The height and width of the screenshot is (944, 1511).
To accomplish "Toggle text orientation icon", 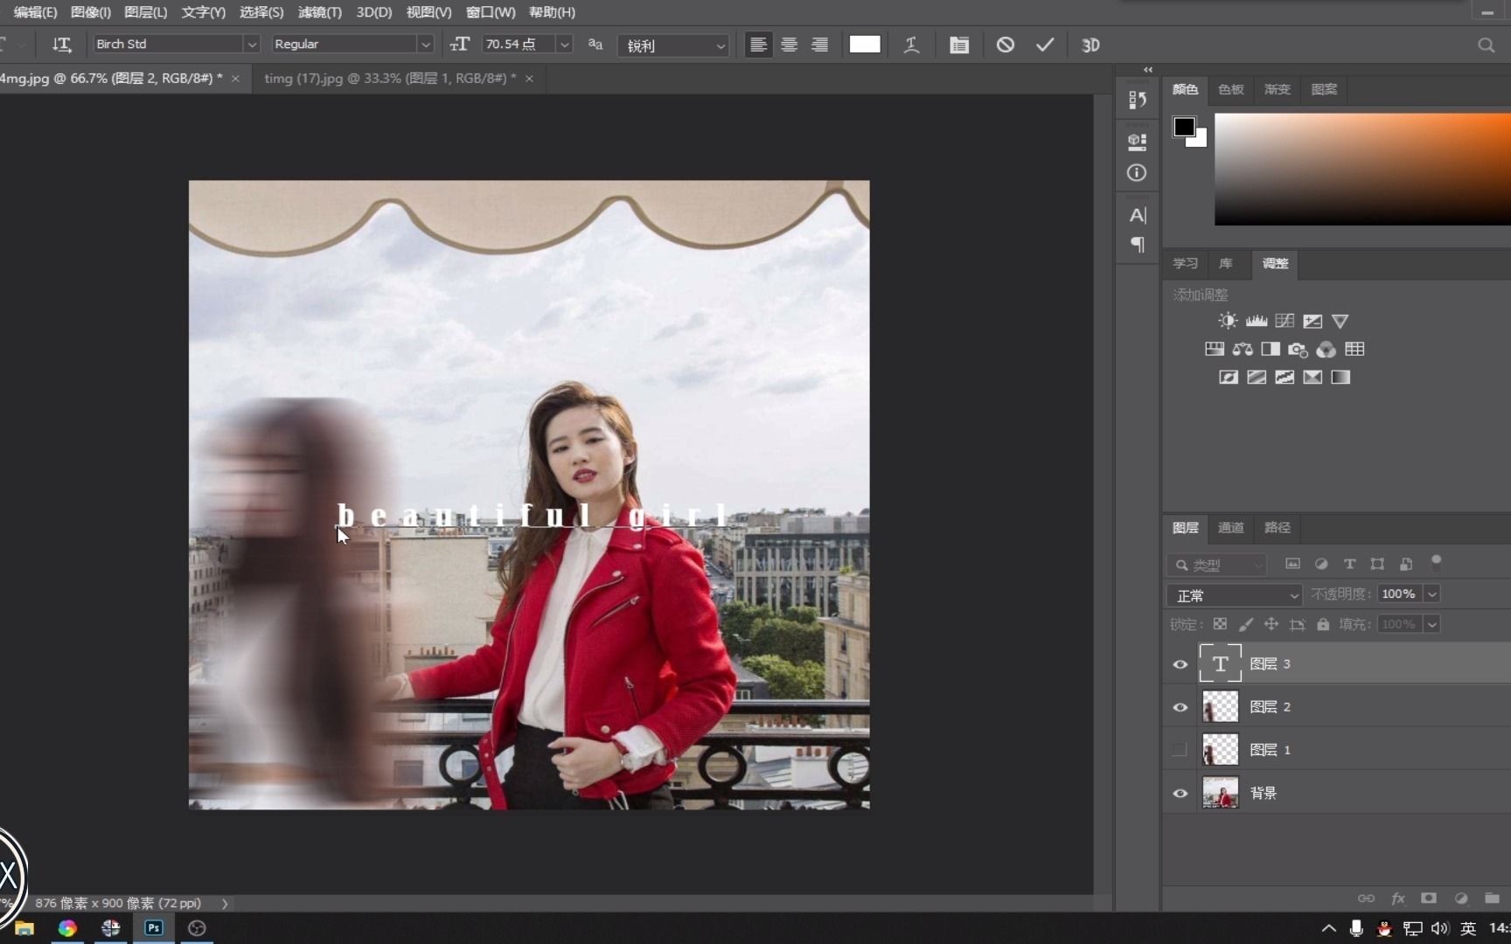I will (x=61, y=45).
